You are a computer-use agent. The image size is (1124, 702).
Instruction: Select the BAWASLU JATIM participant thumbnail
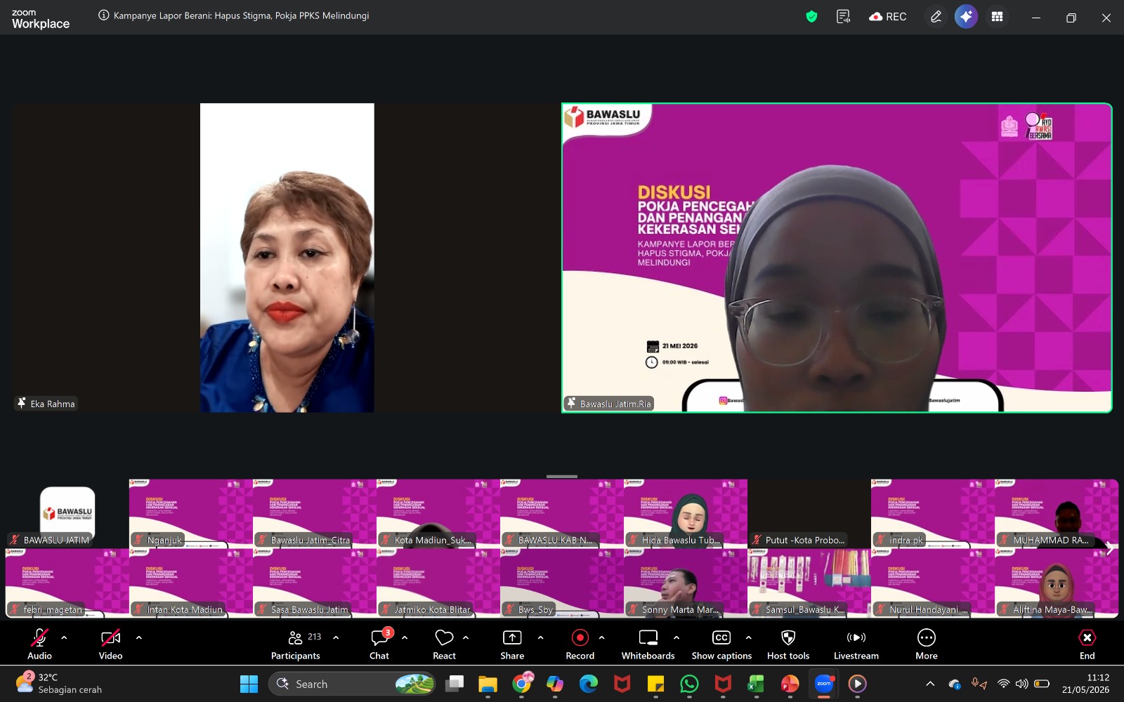(67, 514)
